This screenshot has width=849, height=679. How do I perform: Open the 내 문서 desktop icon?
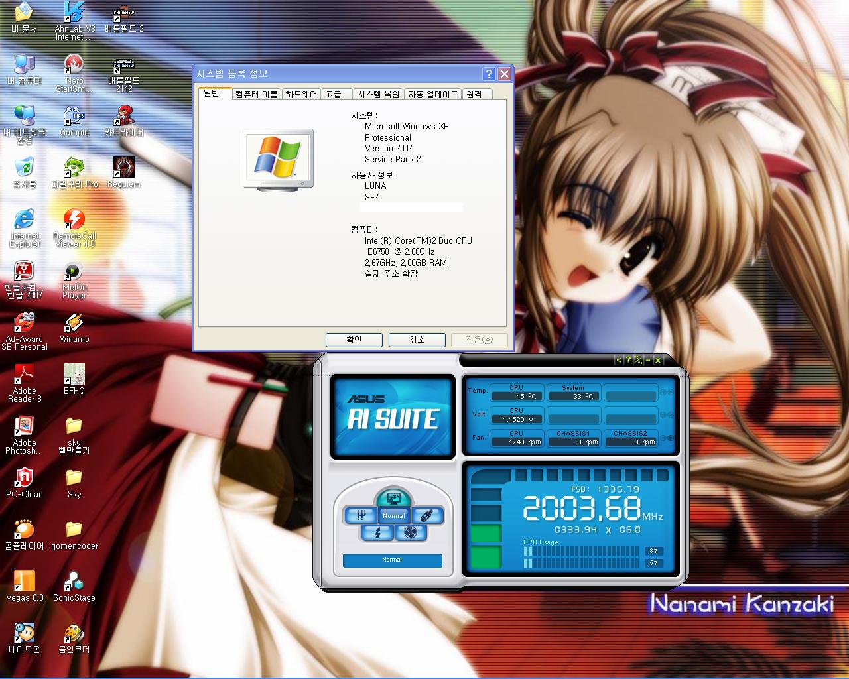[x=25, y=18]
